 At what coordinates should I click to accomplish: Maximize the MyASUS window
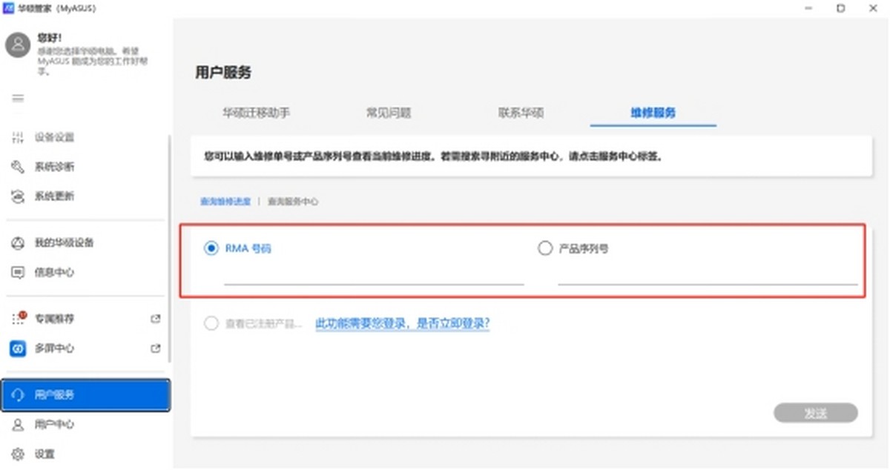(840, 8)
